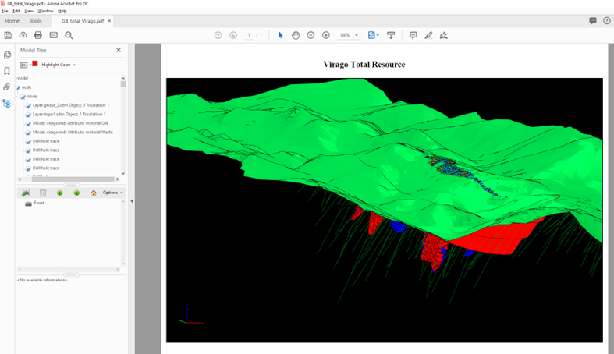The image size is (614, 354).
Task: Collapse the nested node tree expander
Action: [x=18, y=97]
